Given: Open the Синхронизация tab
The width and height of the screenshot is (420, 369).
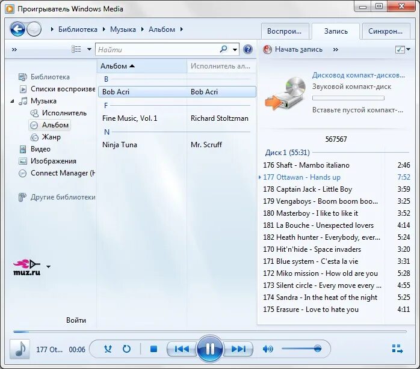Looking at the screenshot, I should tap(386, 31).
